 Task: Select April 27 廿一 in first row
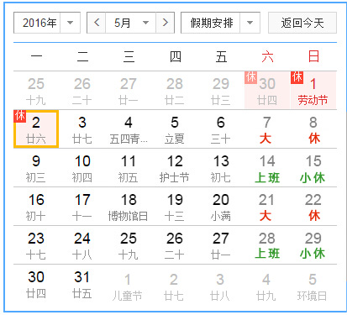click(x=129, y=90)
